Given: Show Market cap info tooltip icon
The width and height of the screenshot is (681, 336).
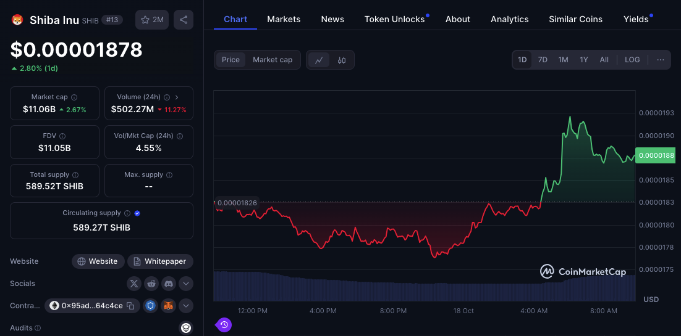Looking at the screenshot, I should tap(74, 97).
